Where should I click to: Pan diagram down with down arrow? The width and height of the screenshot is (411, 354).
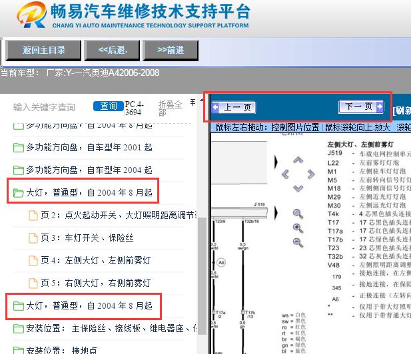tap(298, 188)
